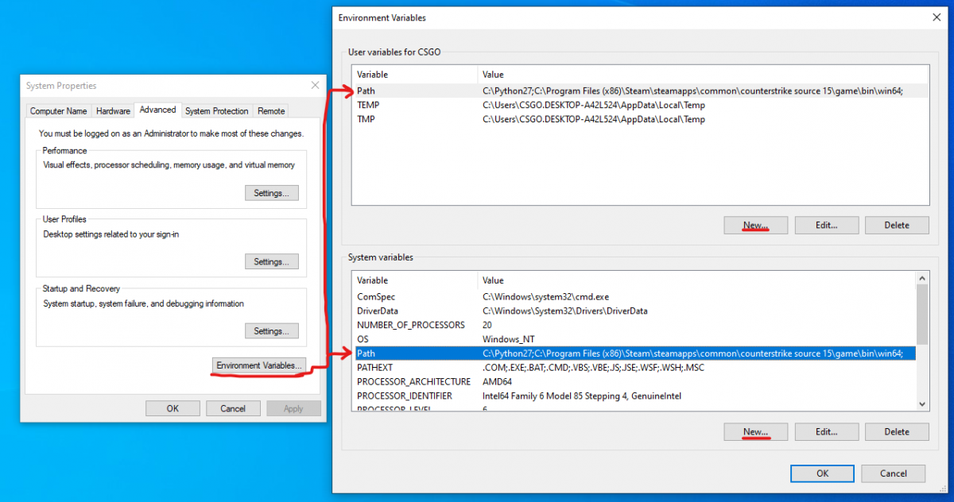The image size is (954, 502).
Task: Delete the selected user variable
Action: point(897,225)
